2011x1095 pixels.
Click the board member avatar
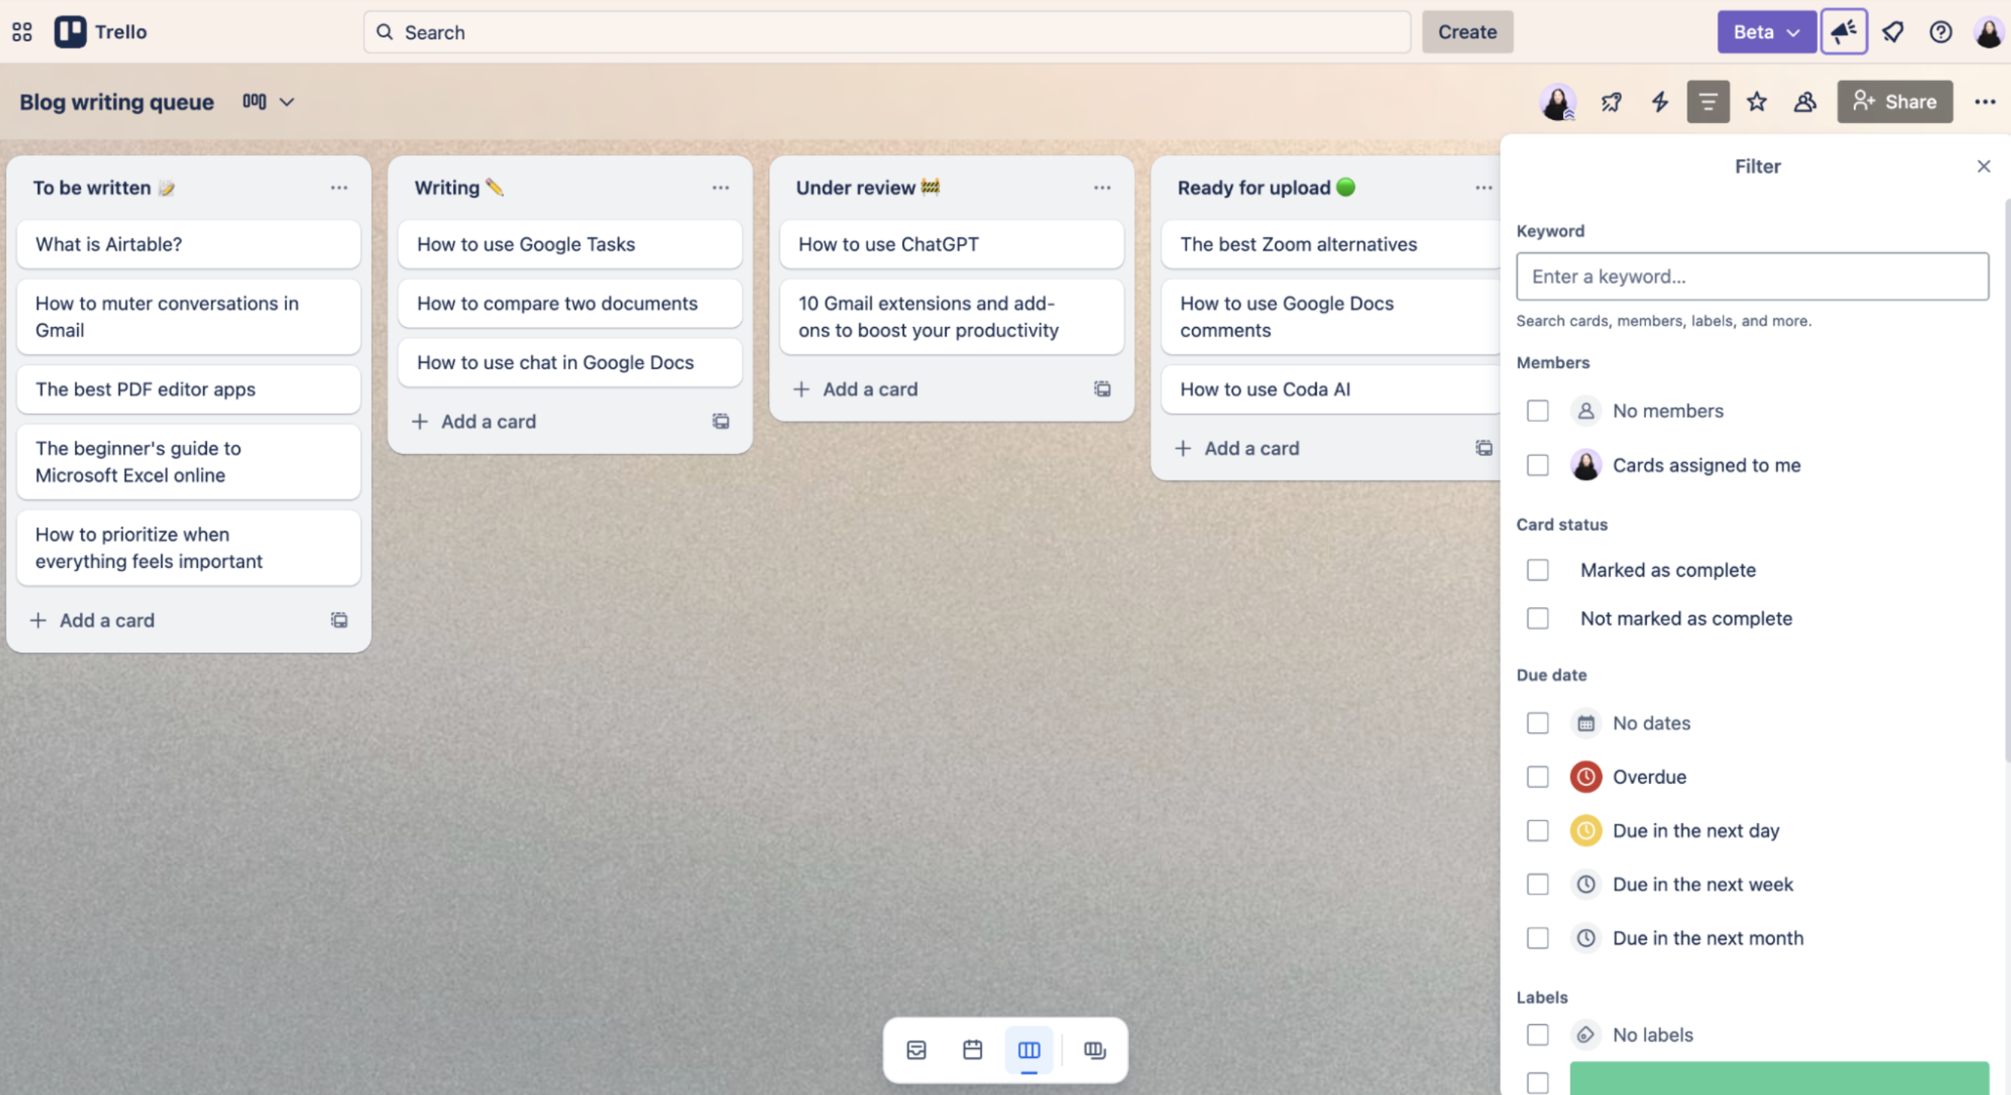(1558, 101)
